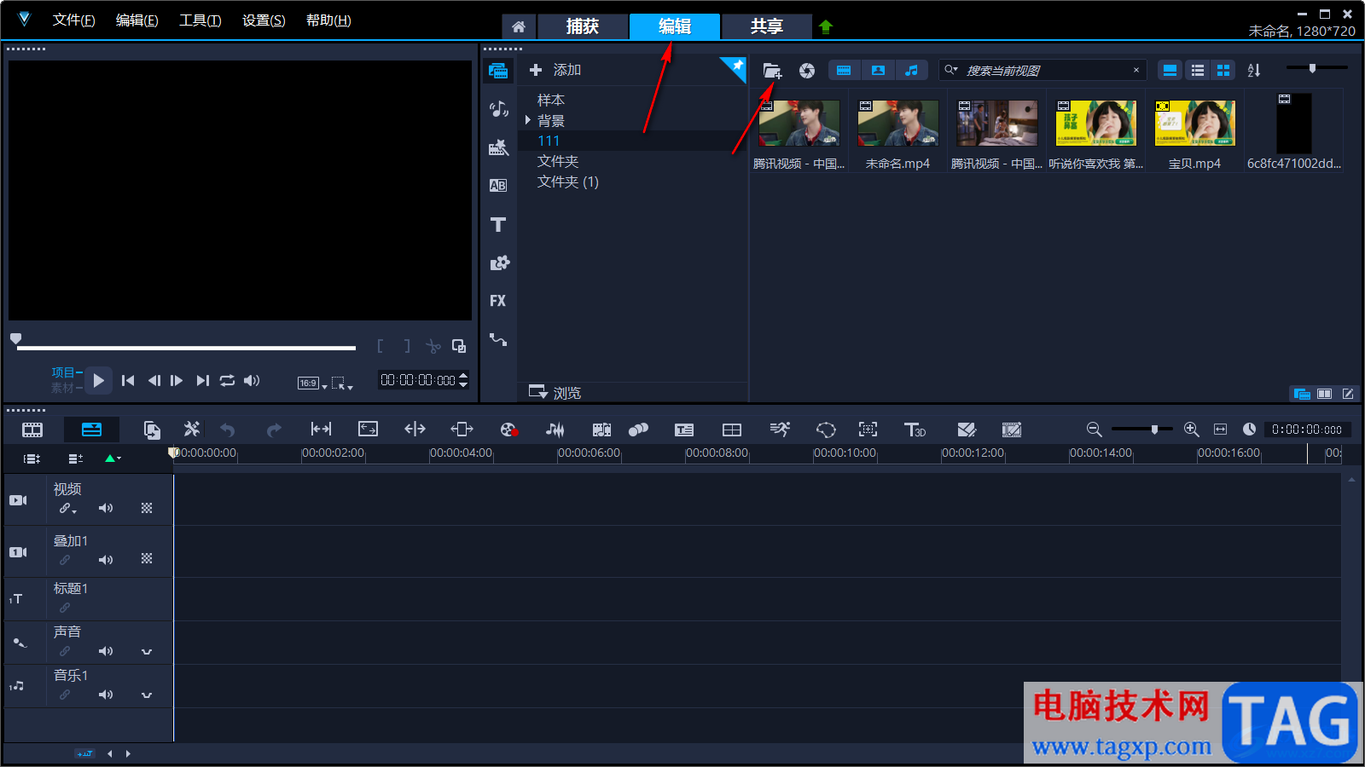Toggle show photos filter in library
The height and width of the screenshot is (767, 1365).
point(878,71)
